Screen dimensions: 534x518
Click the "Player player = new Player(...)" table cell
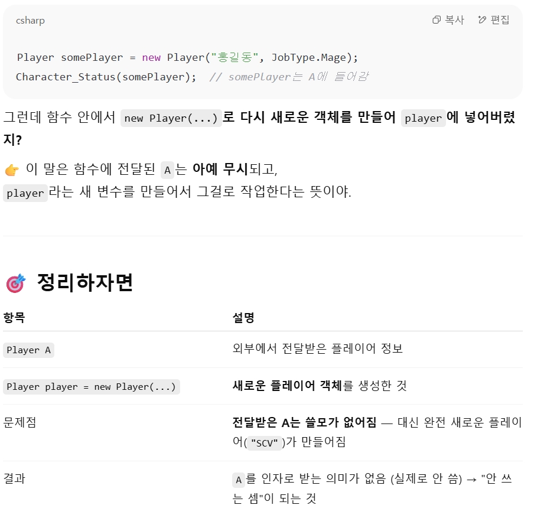(x=91, y=387)
